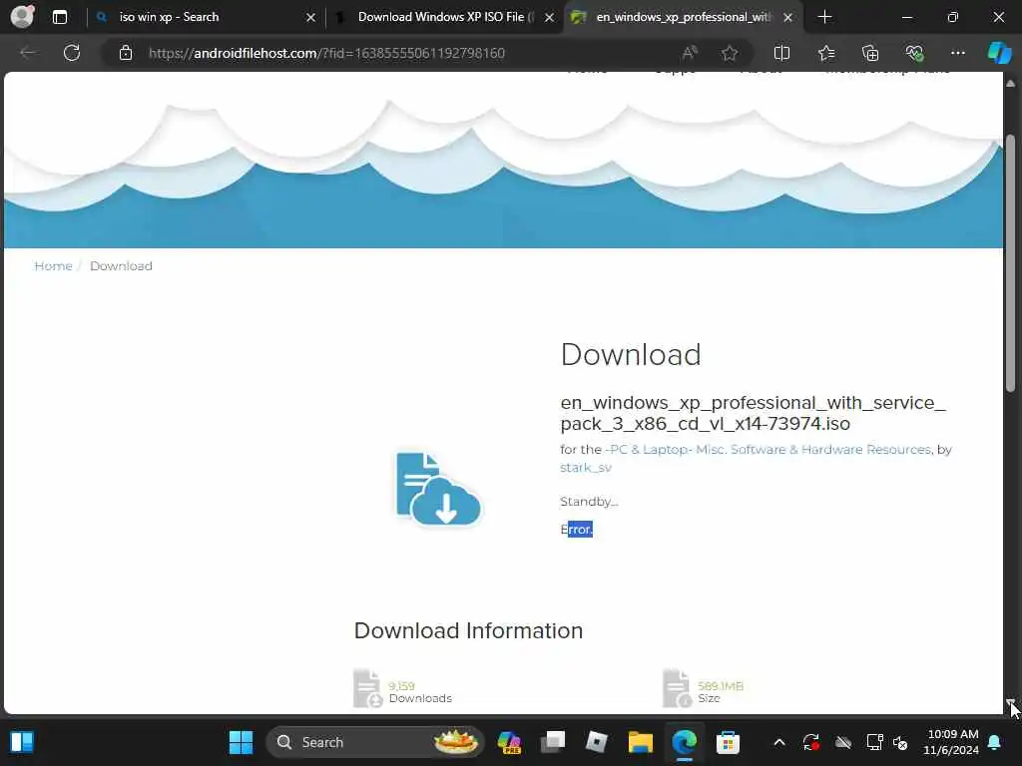The image size is (1022, 766).
Task: Click the page vertical scrollbar thumb
Action: coord(1010,263)
